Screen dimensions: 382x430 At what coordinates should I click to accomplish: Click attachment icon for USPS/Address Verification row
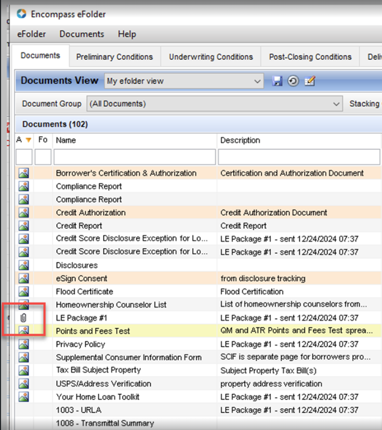(x=24, y=384)
